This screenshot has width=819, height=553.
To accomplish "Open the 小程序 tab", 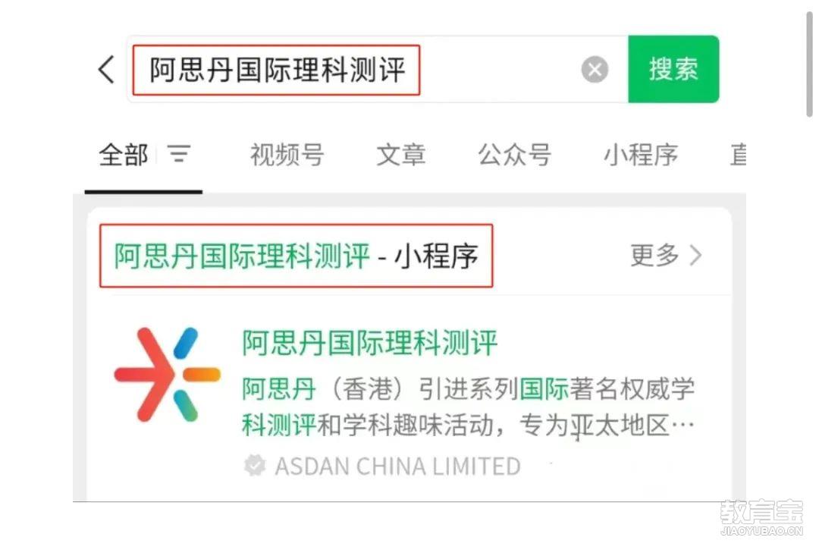I will (x=640, y=155).
